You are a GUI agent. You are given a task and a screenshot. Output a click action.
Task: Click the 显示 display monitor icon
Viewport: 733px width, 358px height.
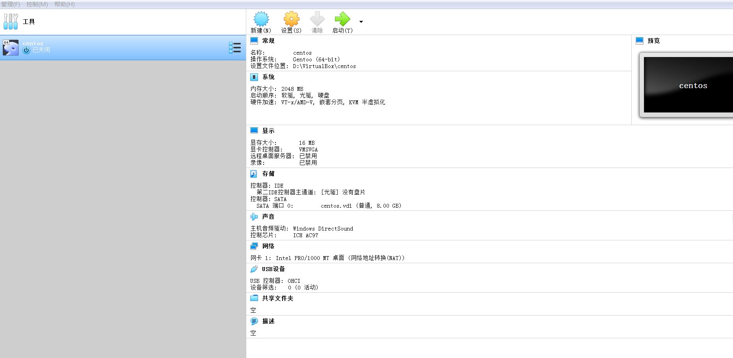pos(254,131)
